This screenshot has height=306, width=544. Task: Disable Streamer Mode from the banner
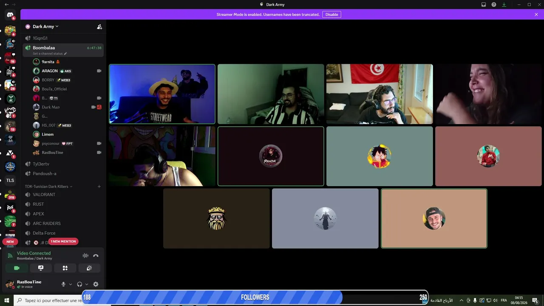331,14
